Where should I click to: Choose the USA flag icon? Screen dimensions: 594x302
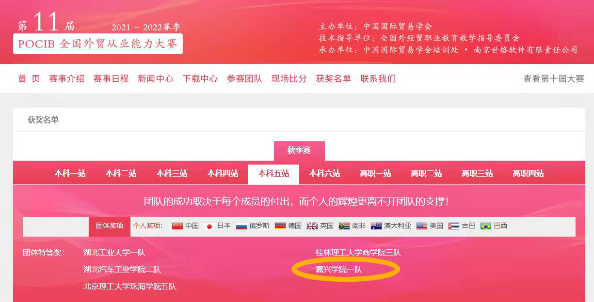[x=422, y=226]
